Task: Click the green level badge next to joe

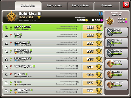Action: pyautogui.click(x=21, y=34)
